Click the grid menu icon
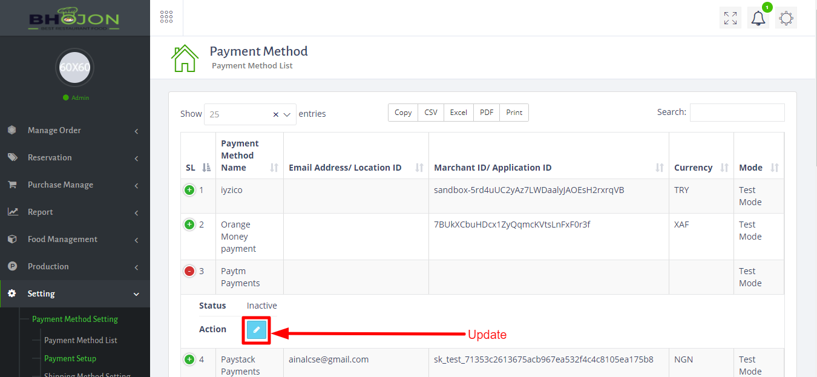The image size is (817, 377). tap(166, 17)
